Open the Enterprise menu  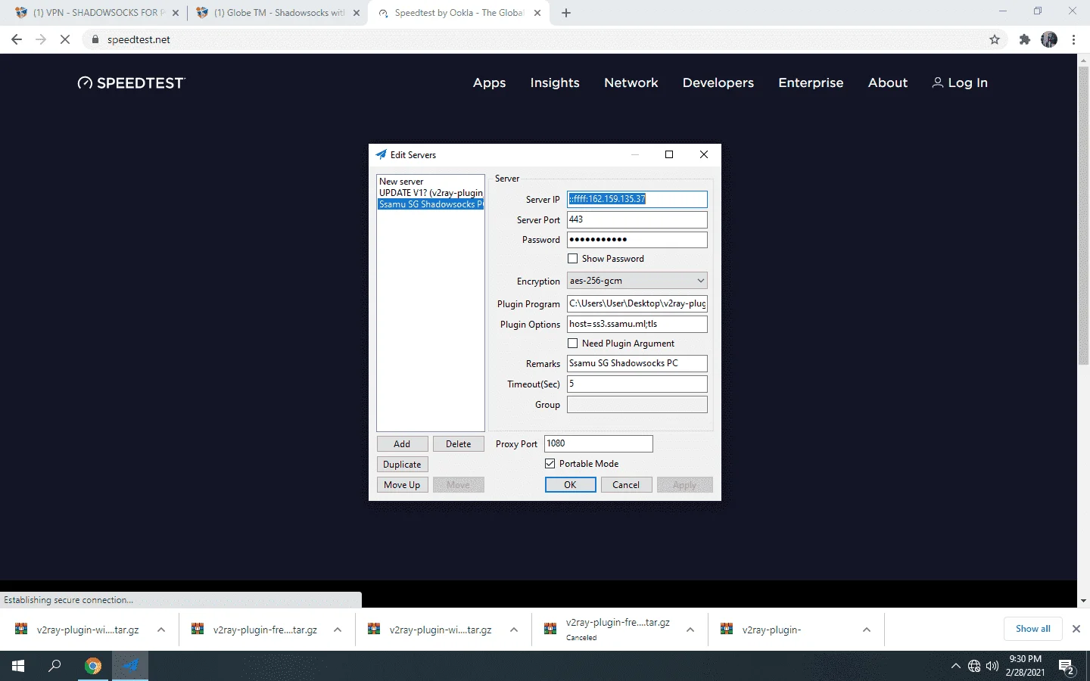coord(811,82)
